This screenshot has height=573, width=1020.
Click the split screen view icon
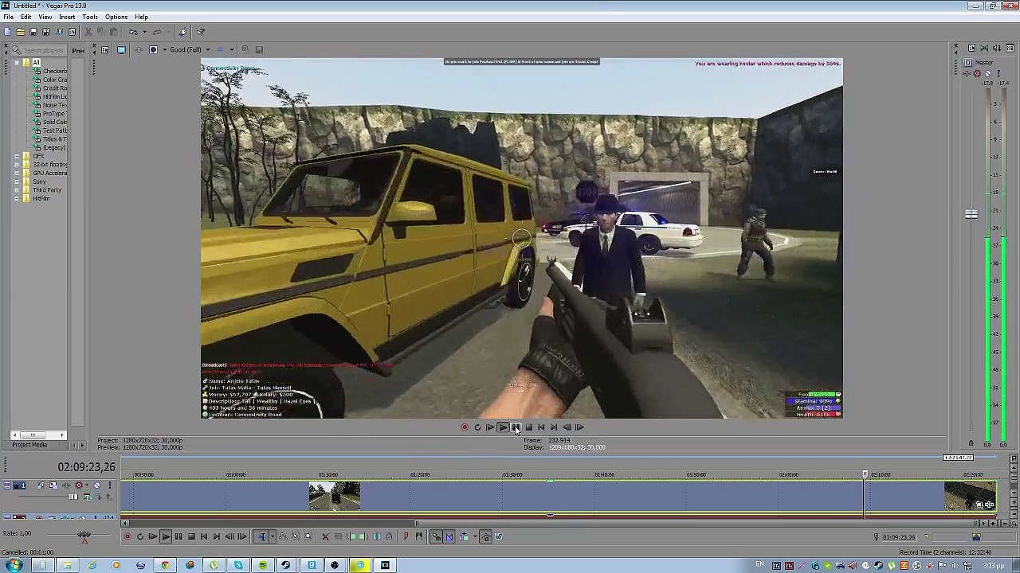pos(153,49)
